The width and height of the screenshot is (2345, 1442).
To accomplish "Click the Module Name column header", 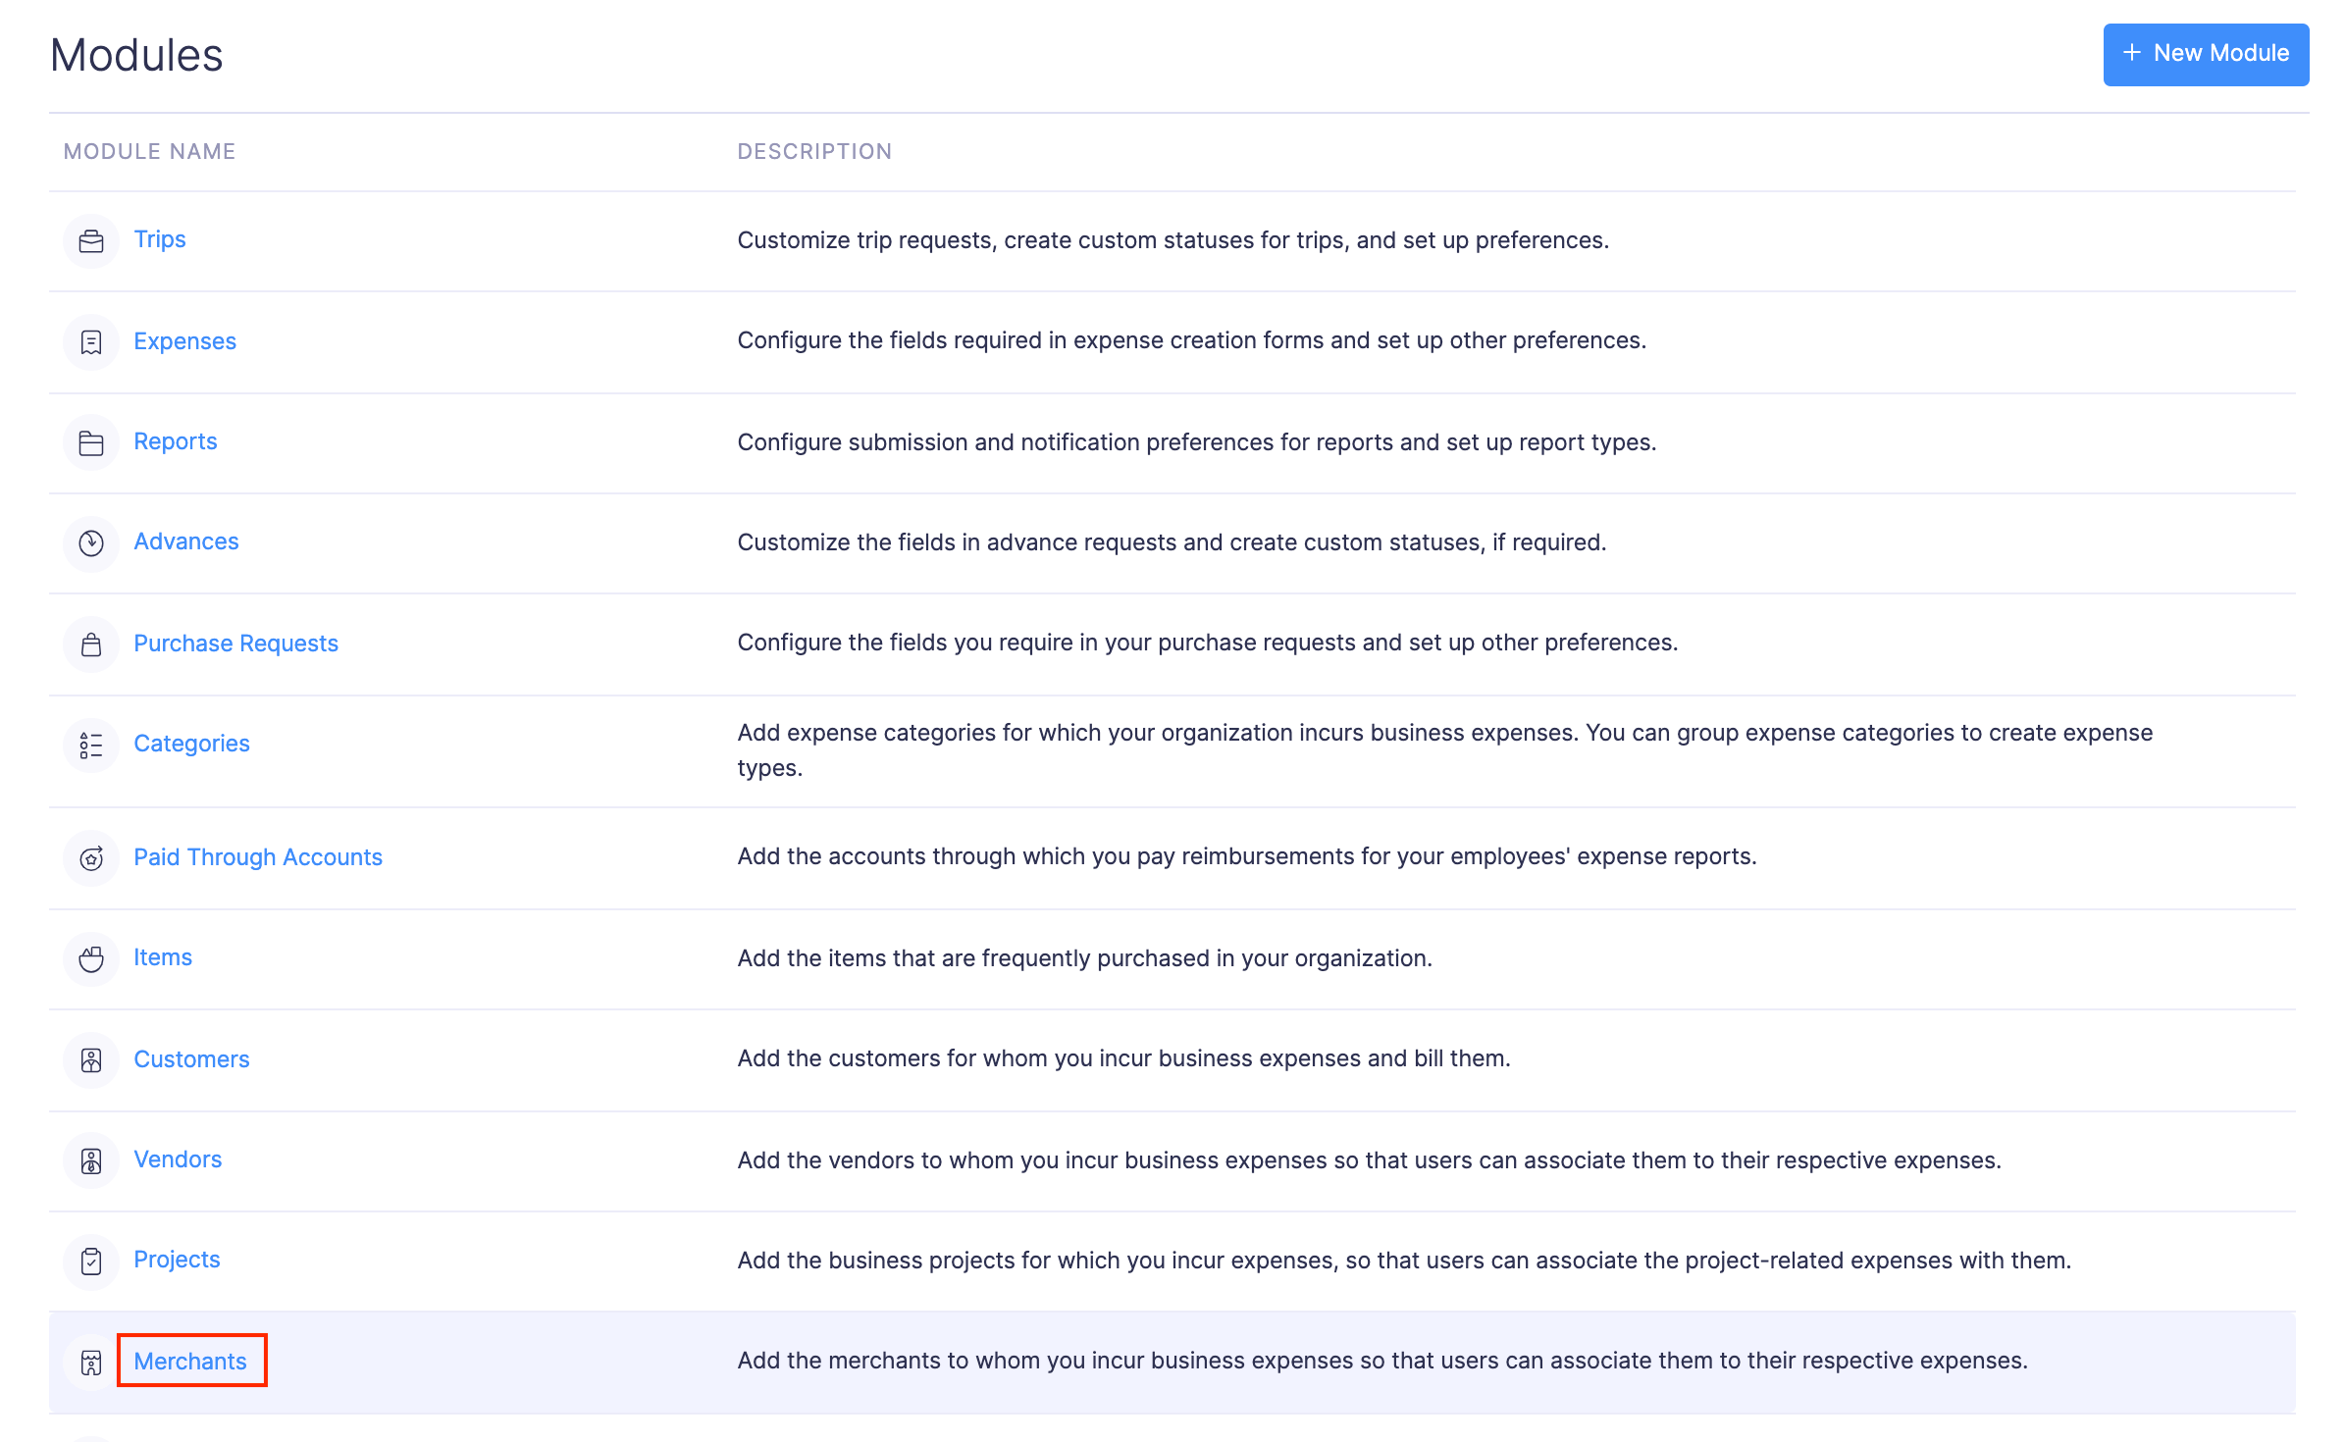I will (x=149, y=152).
